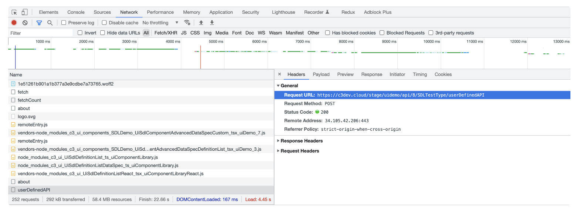Open the Payload tab
583x217 pixels.
pyautogui.click(x=321, y=74)
